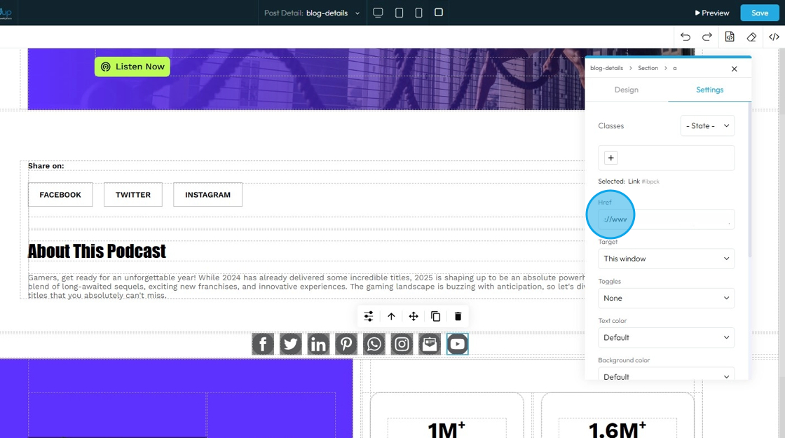This screenshot has height=438, width=785.
Task: Select the rounded square device icon
Action: coord(439,12)
